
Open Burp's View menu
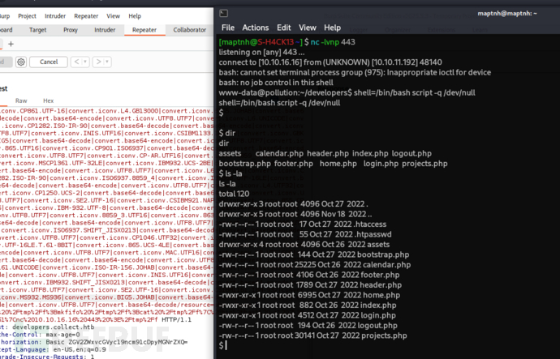(x=113, y=16)
